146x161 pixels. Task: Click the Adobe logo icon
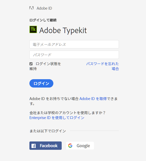point(31,8)
